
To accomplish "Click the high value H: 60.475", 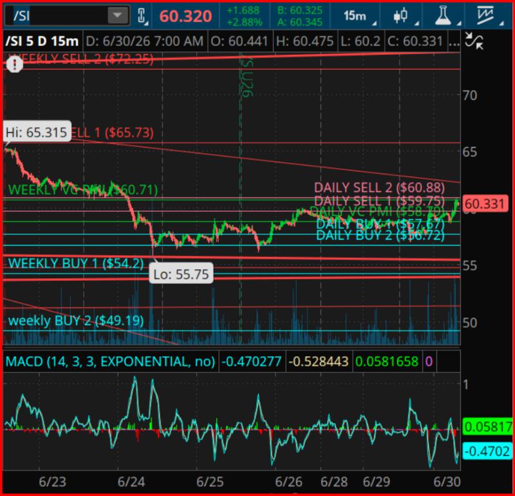I will [304, 41].
